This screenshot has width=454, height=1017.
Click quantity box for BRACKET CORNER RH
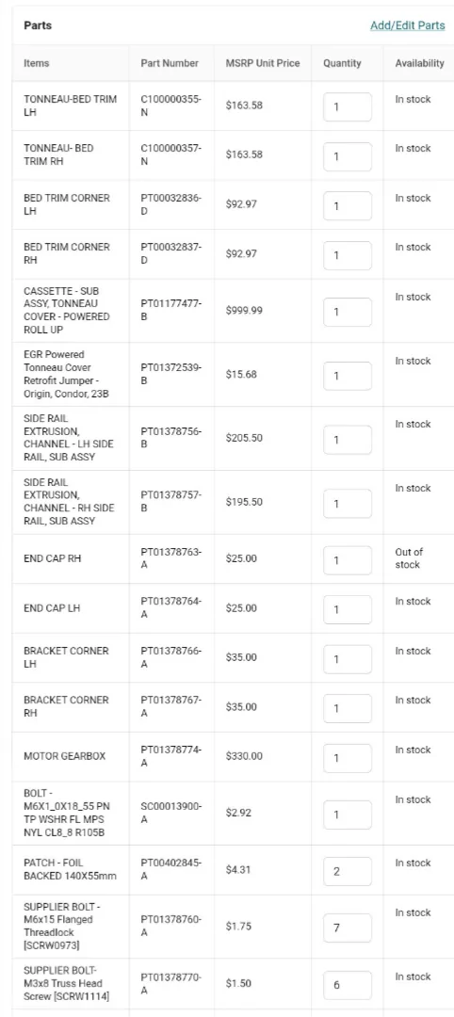(348, 708)
